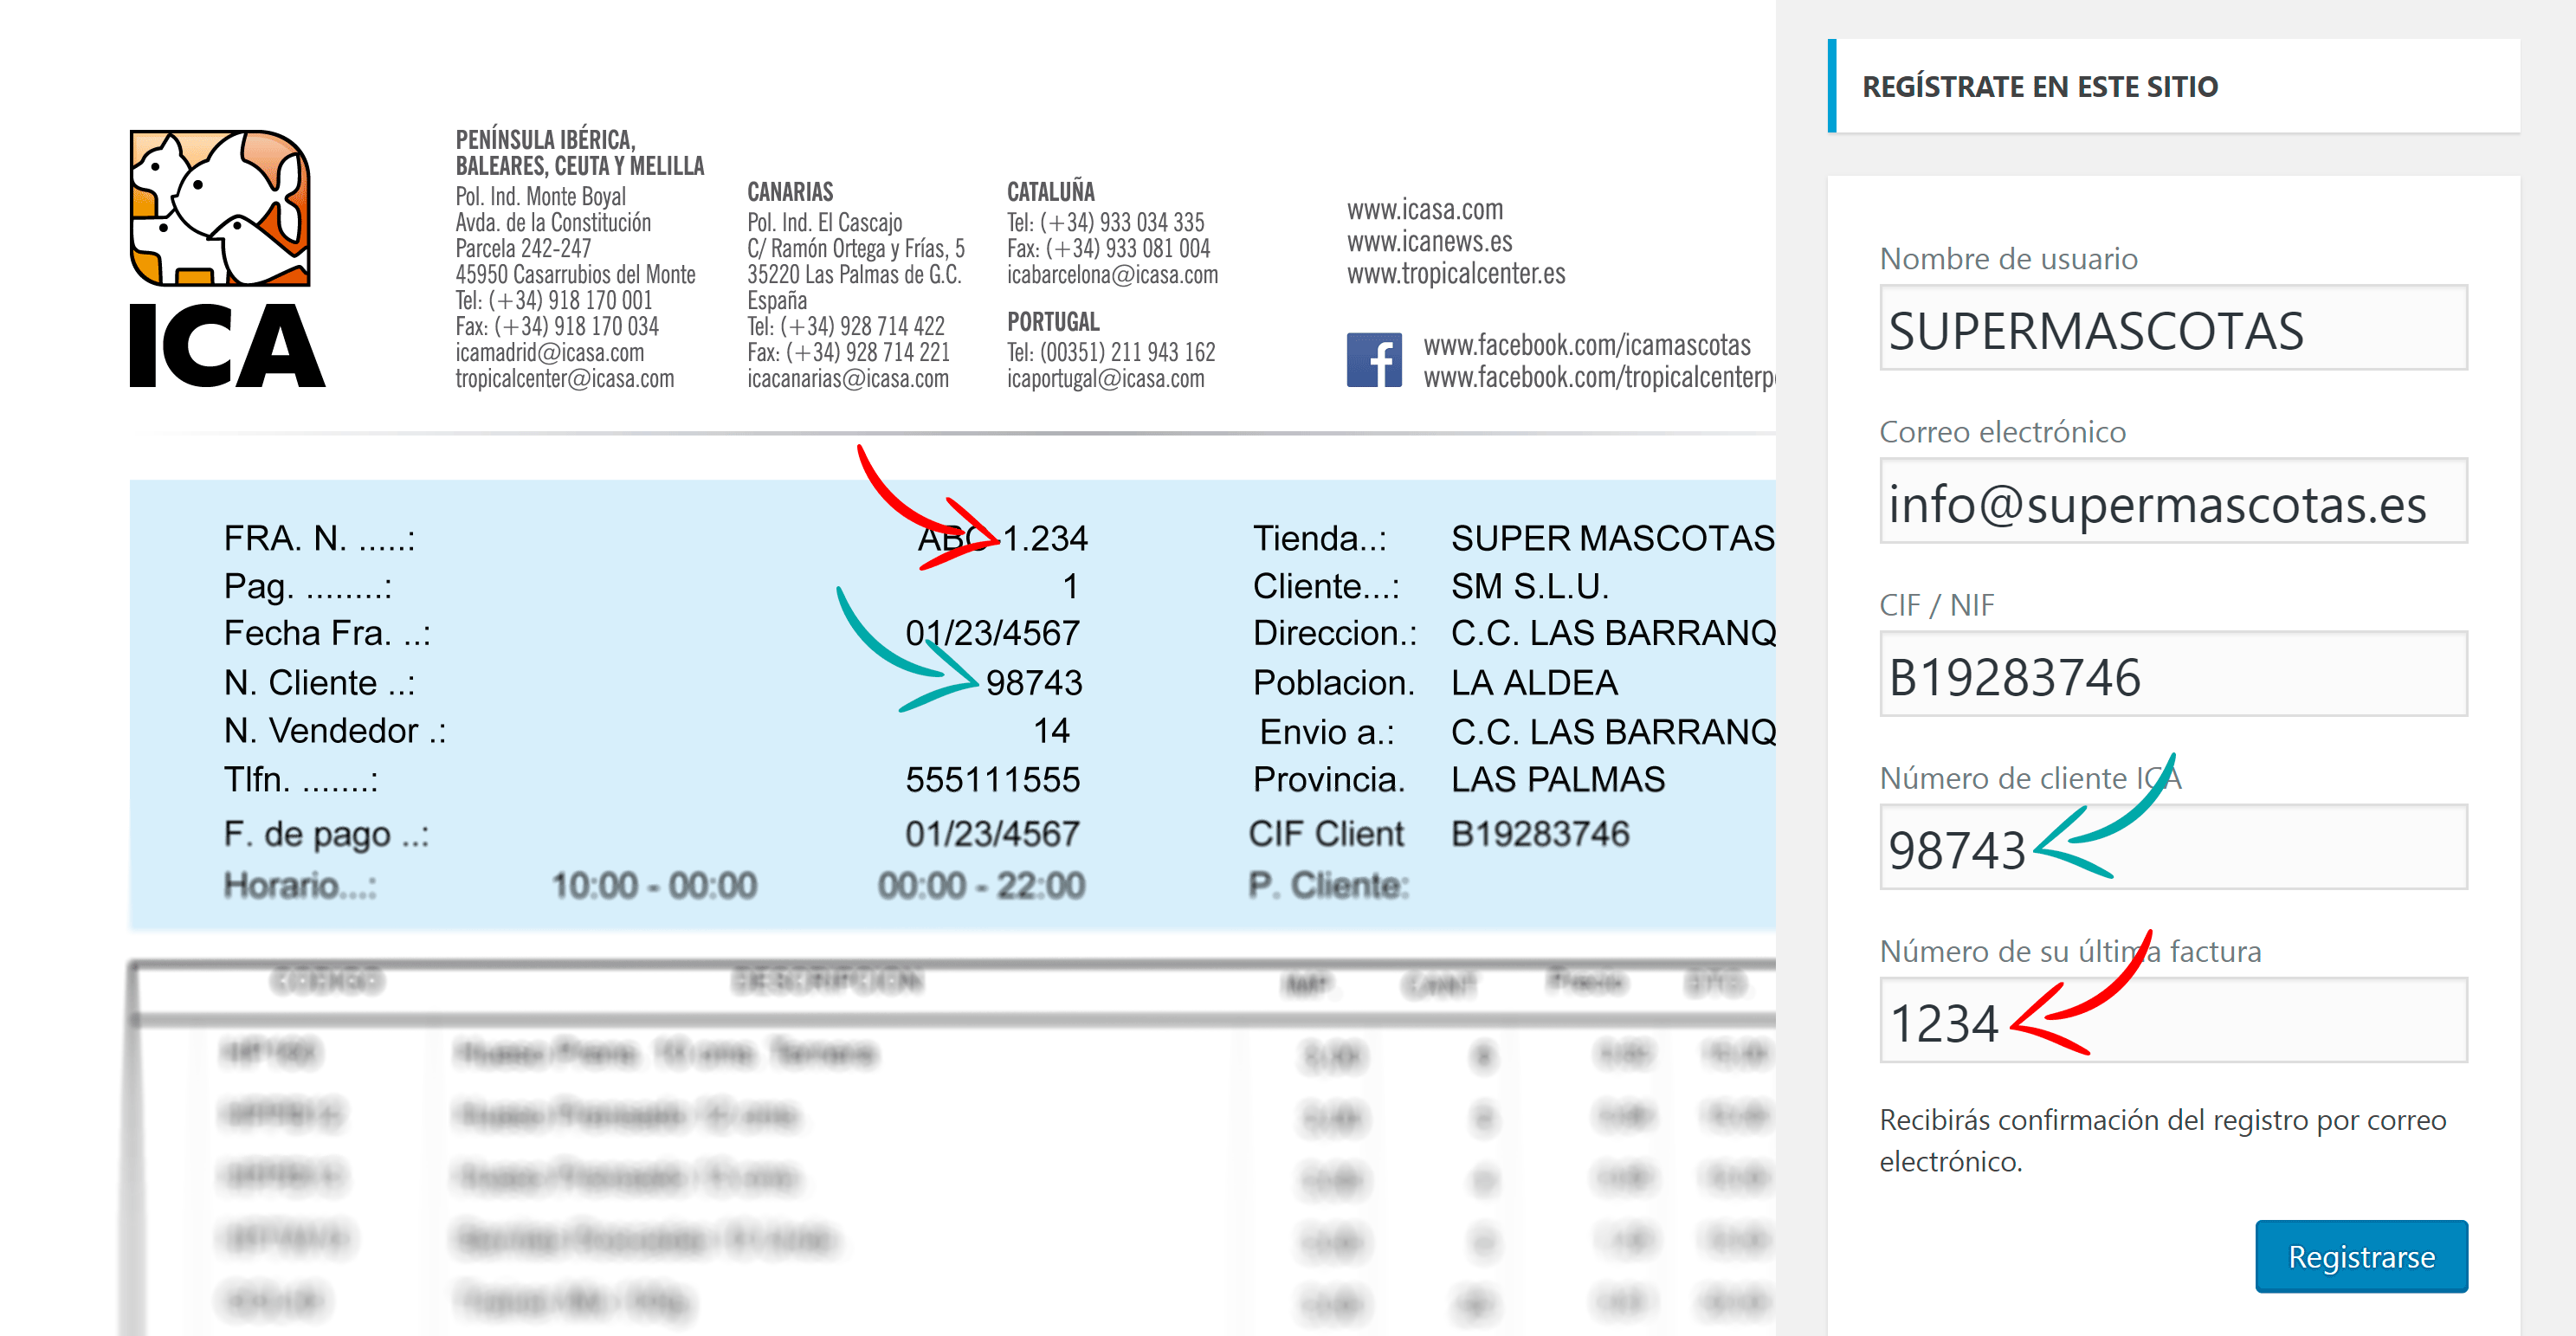Click invoice number ABC 1.234
Image resolution: width=2576 pixels, height=1336 pixels.
[x=1002, y=538]
